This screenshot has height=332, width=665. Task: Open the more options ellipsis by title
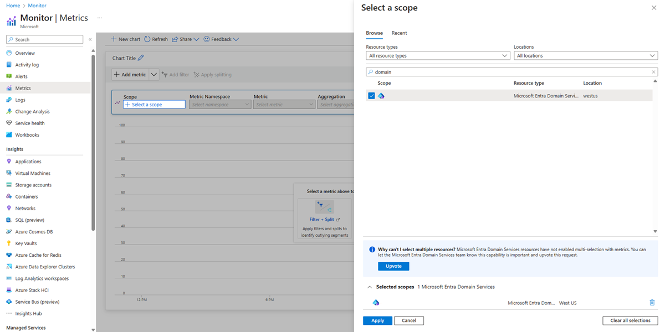point(100,18)
